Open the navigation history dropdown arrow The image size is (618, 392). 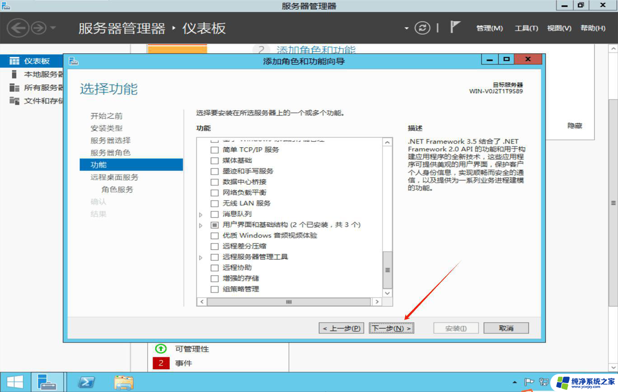point(53,28)
